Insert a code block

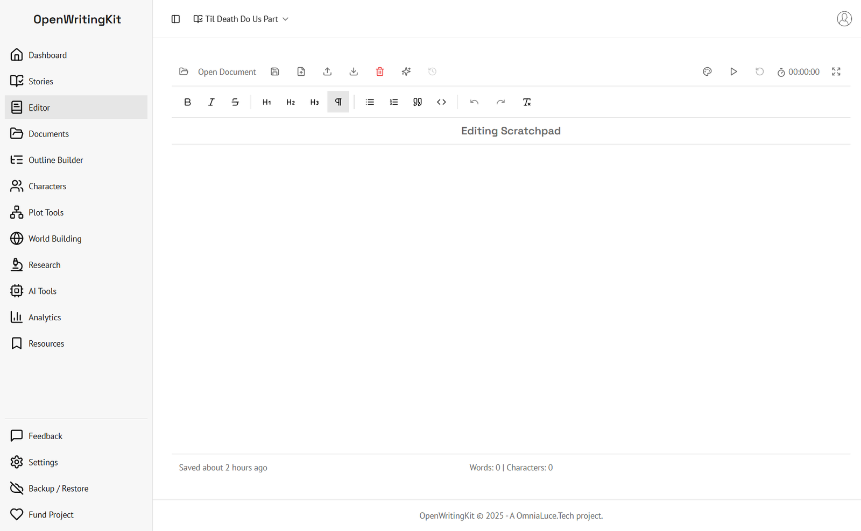441,102
